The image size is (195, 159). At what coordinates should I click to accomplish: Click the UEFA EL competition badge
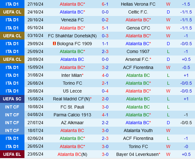[x=12, y=154]
